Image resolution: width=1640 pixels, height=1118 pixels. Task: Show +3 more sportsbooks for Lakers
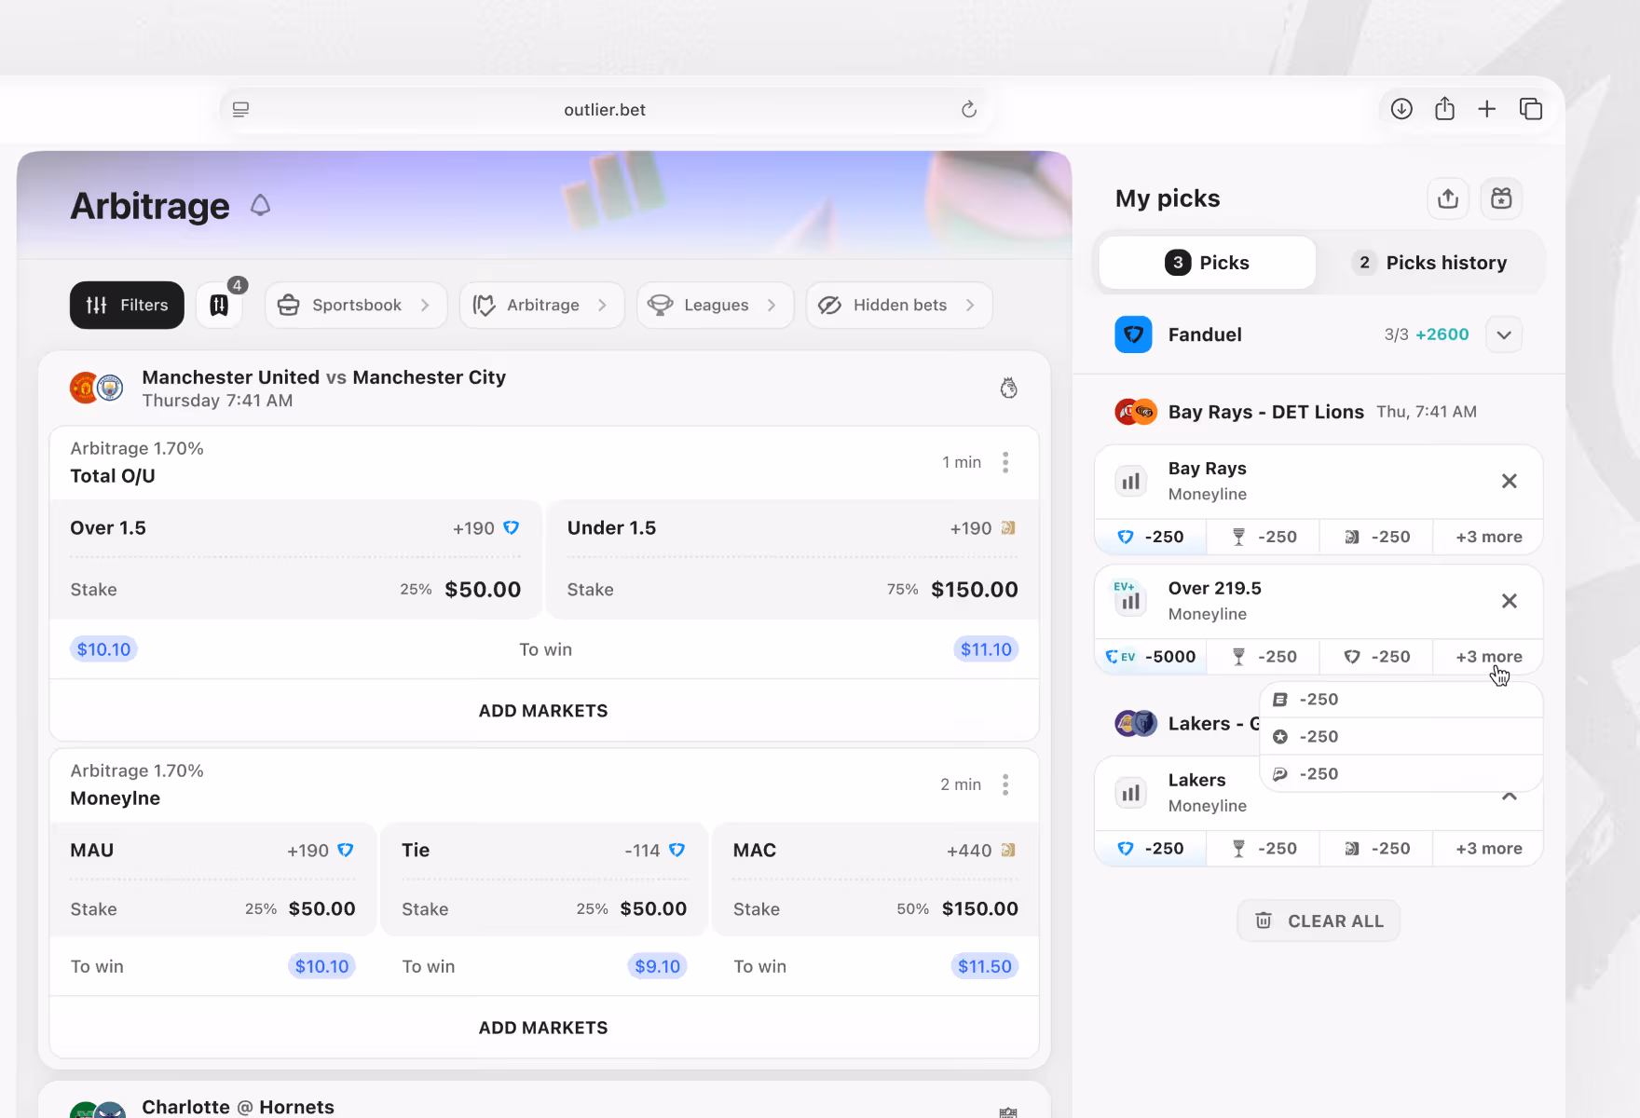pyautogui.click(x=1488, y=849)
